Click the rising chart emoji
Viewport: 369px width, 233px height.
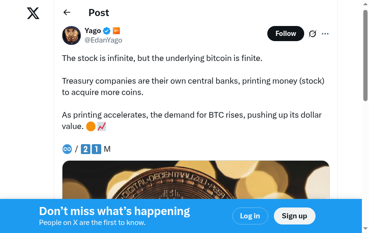coord(102,126)
